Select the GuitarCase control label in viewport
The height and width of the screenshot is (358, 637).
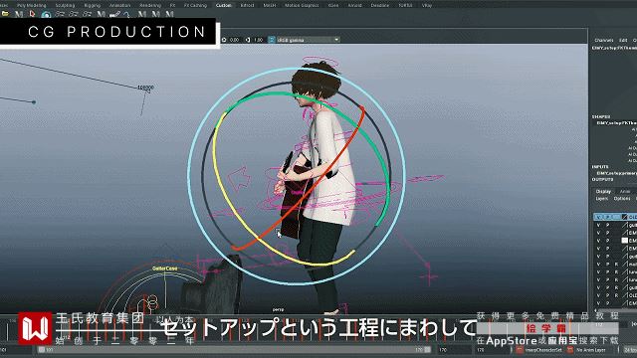point(164,268)
